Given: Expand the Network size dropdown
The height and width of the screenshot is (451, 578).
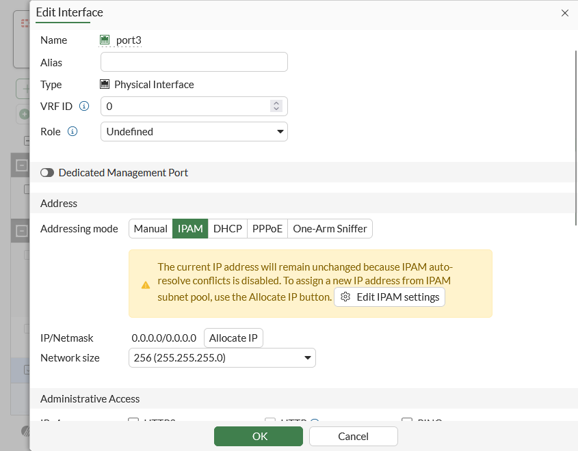Looking at the screenshot, I should (x=222, y=358).
